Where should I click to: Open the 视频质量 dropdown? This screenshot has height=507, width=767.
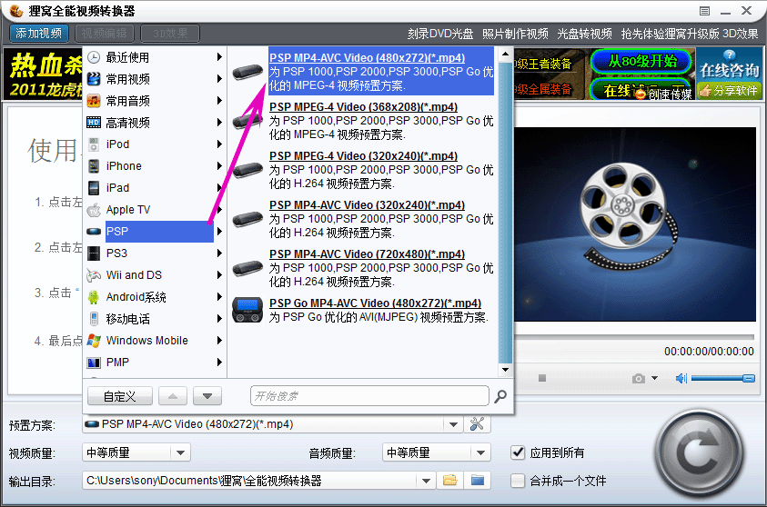(180, 452)
